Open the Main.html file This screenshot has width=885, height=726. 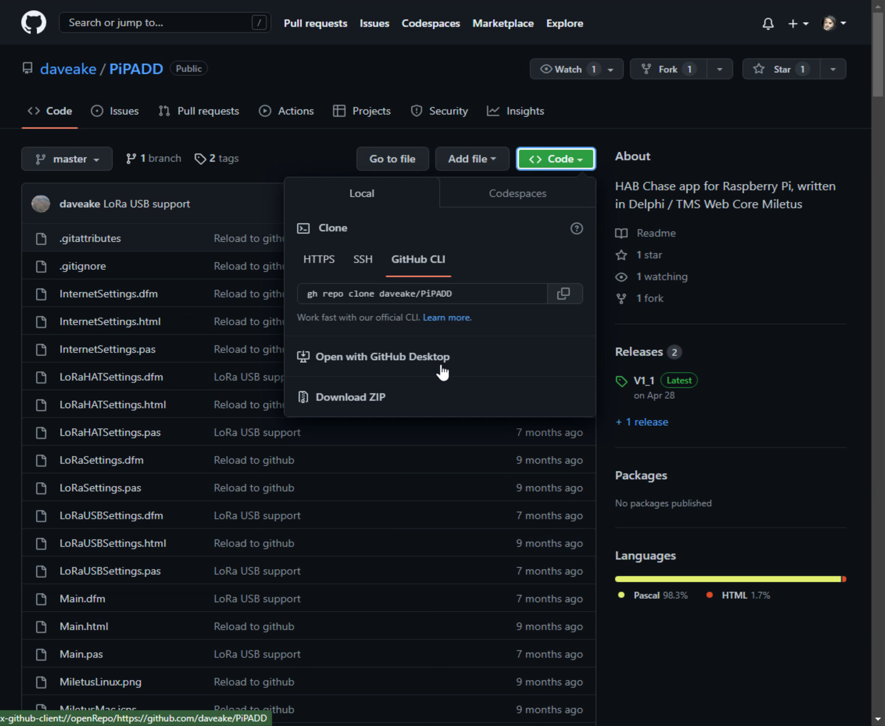[x=84, y=626]
